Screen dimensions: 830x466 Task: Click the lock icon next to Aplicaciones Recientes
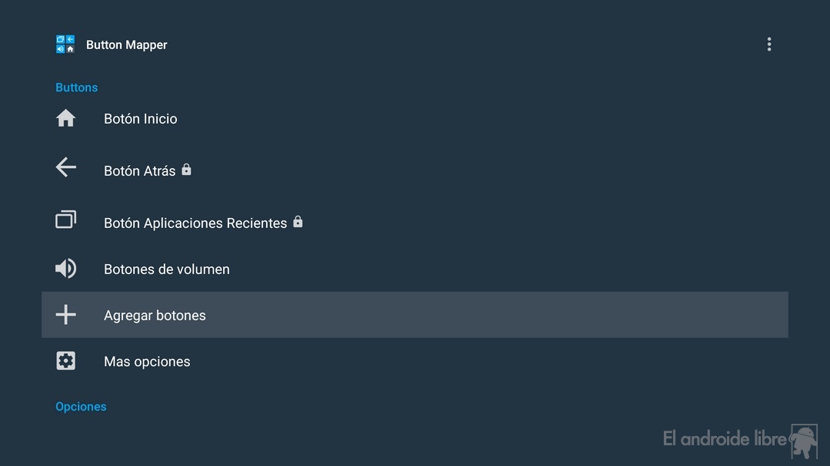click(298, 221)
